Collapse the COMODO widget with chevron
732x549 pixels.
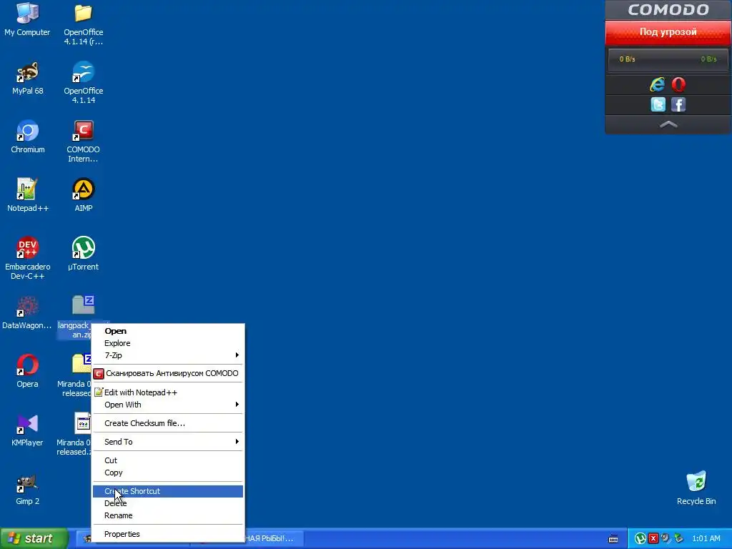point(668,124)
